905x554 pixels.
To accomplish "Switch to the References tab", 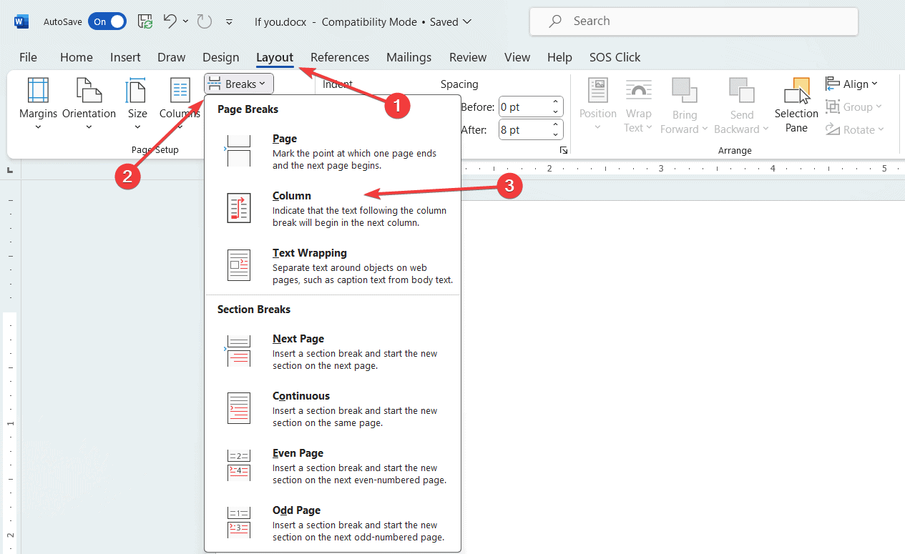I will pyautogui.click(x=340, y=57).
